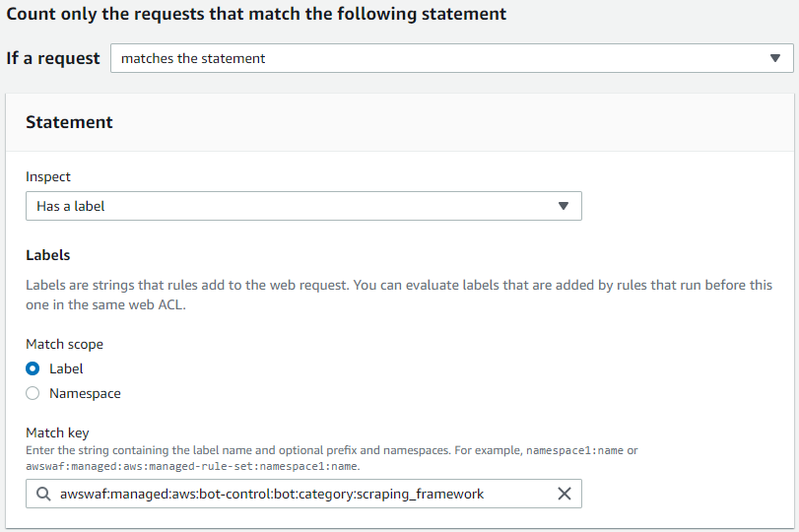The height and width of the screenshot is (532, 799).
Task: Expand the Inspect dropdown arrow
Action: tap(564, 206)
